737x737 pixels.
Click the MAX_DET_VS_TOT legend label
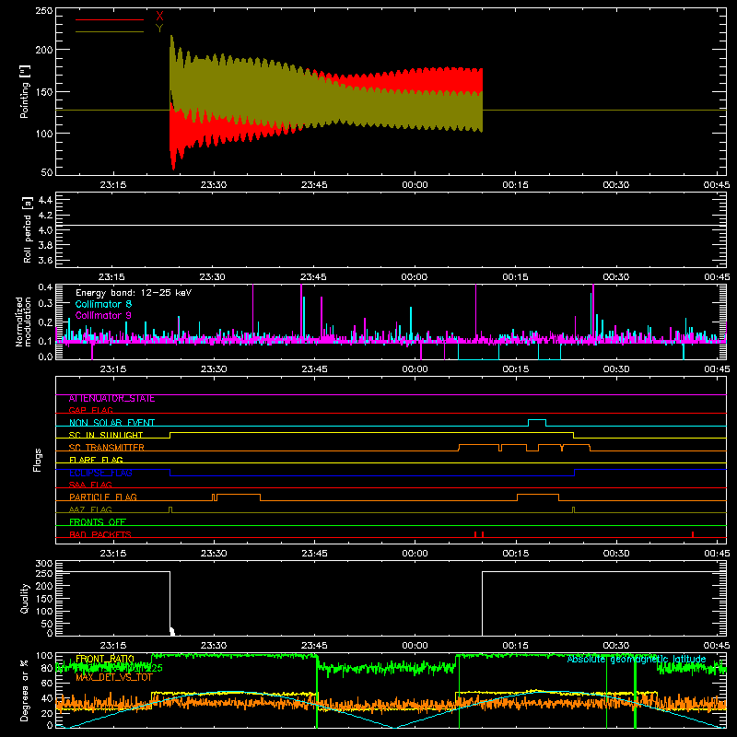pos(114,677)
